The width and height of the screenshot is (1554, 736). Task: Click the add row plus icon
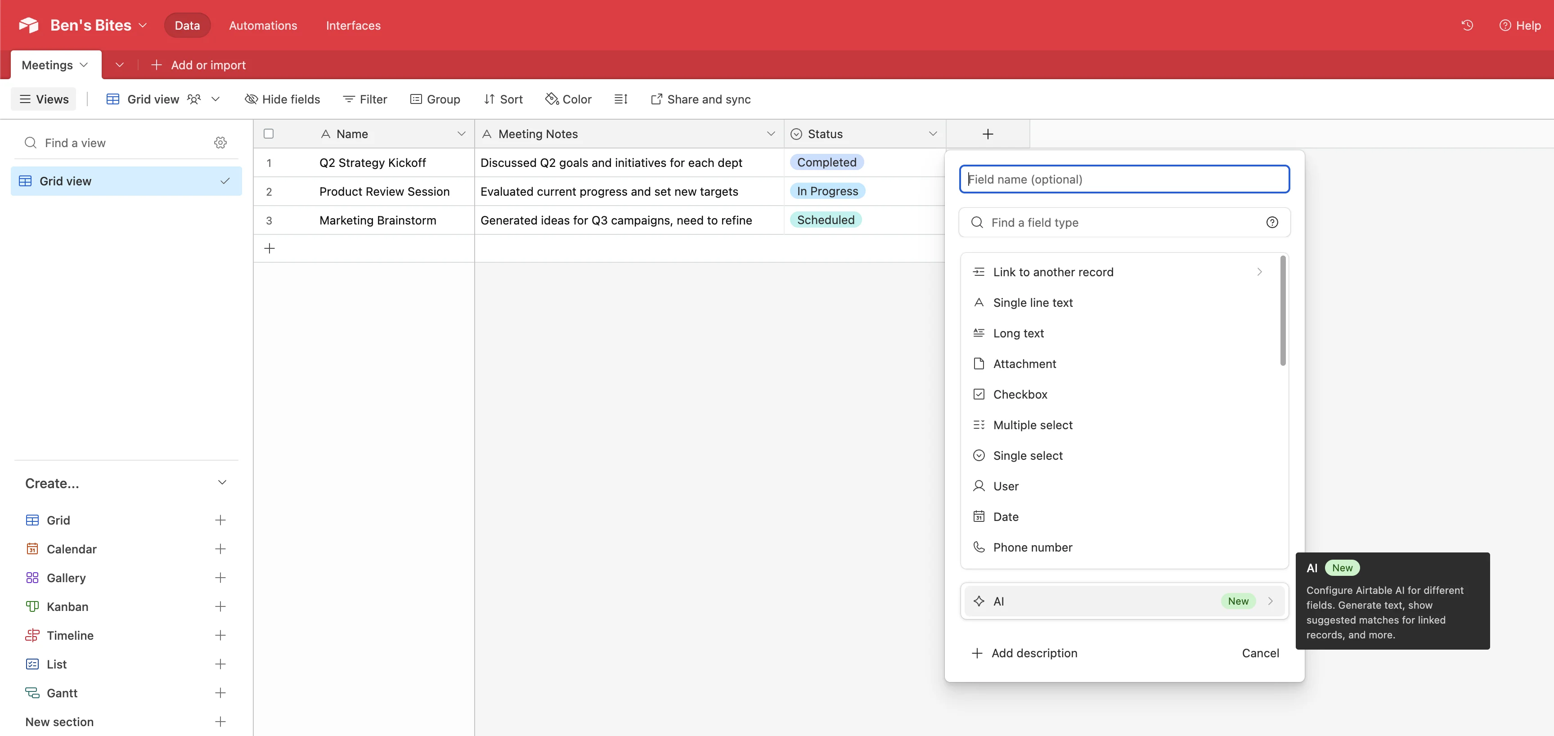coord(269,248)
